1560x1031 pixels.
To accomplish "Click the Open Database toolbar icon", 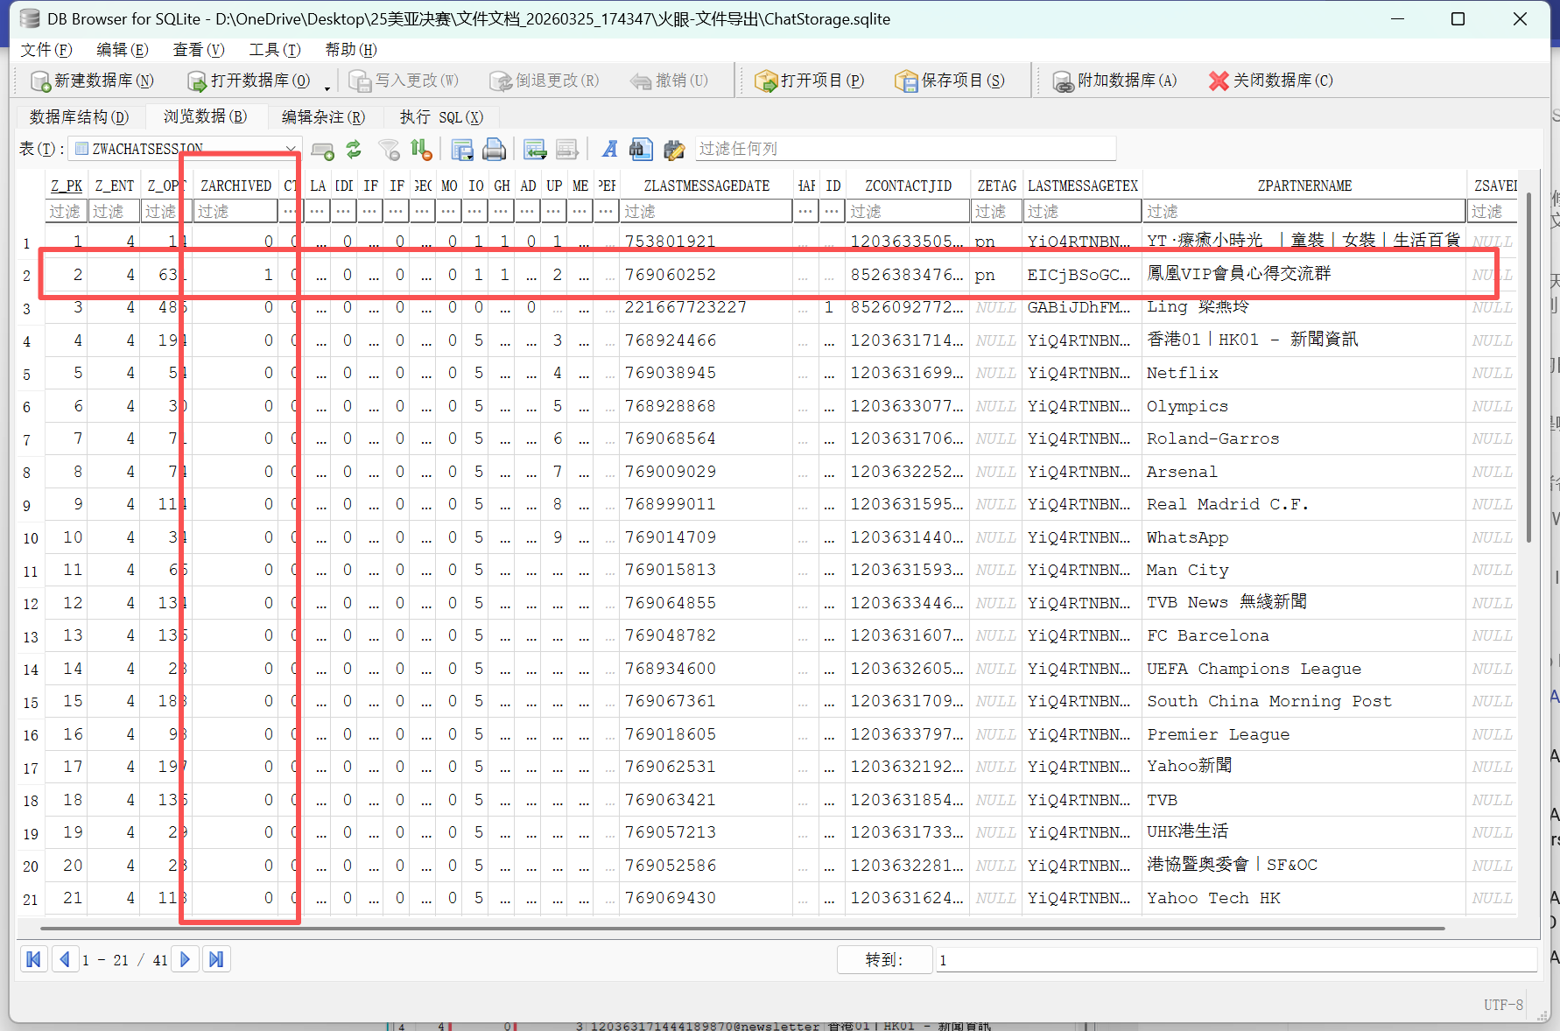I will [x=197, y=81].
